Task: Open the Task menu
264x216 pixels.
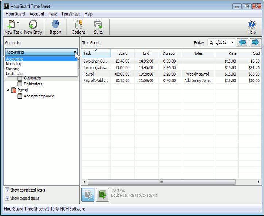Action: 53,14
